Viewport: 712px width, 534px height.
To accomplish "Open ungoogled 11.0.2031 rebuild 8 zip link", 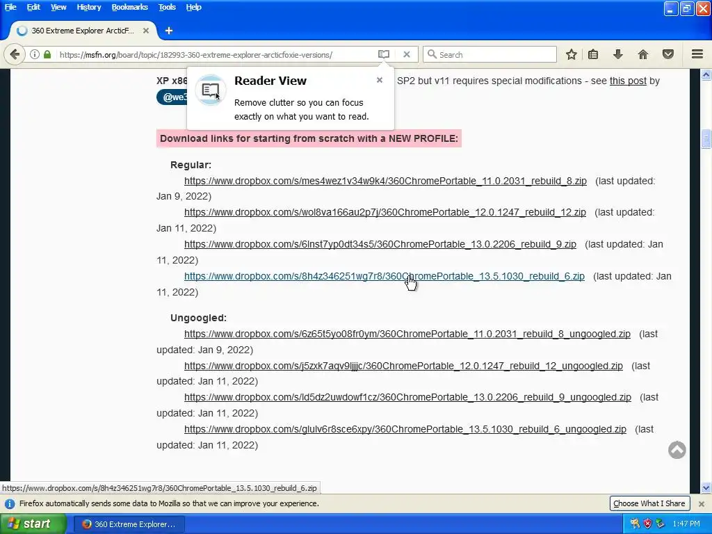I will [x=407, y=334].
